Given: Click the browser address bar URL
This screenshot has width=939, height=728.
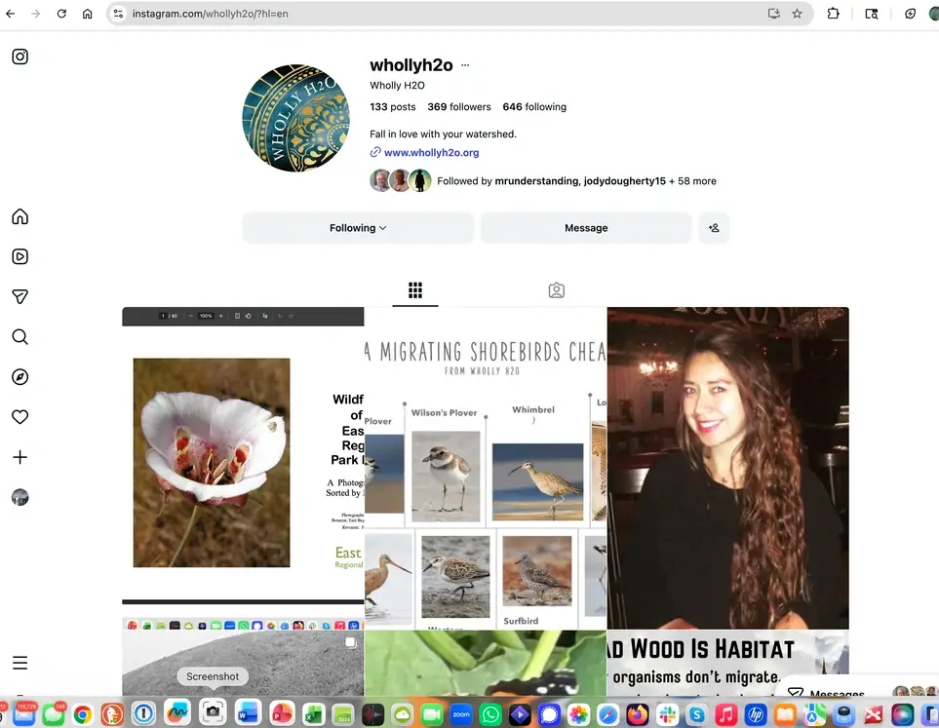Looking at the screenshot, I should click(211, 14).
